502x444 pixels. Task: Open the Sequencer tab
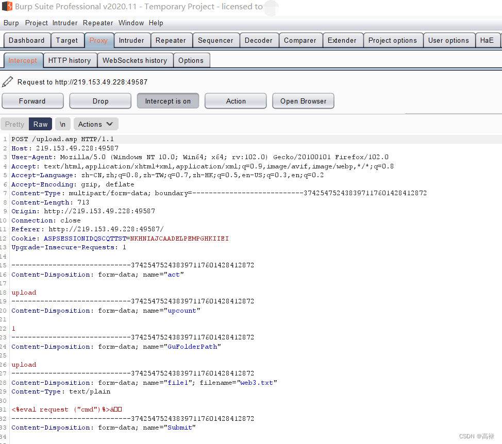click(x=216, y=40)
